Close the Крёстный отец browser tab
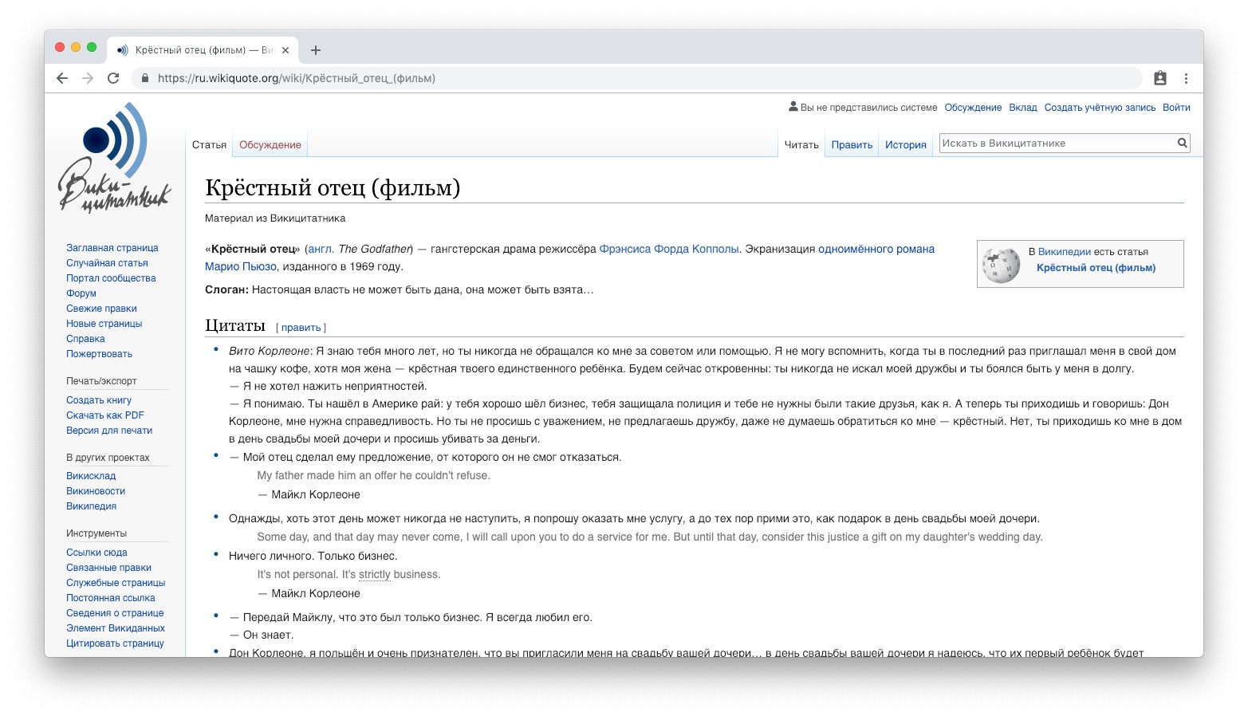Viewport: 1248px width, 716px height. (285, 50)
